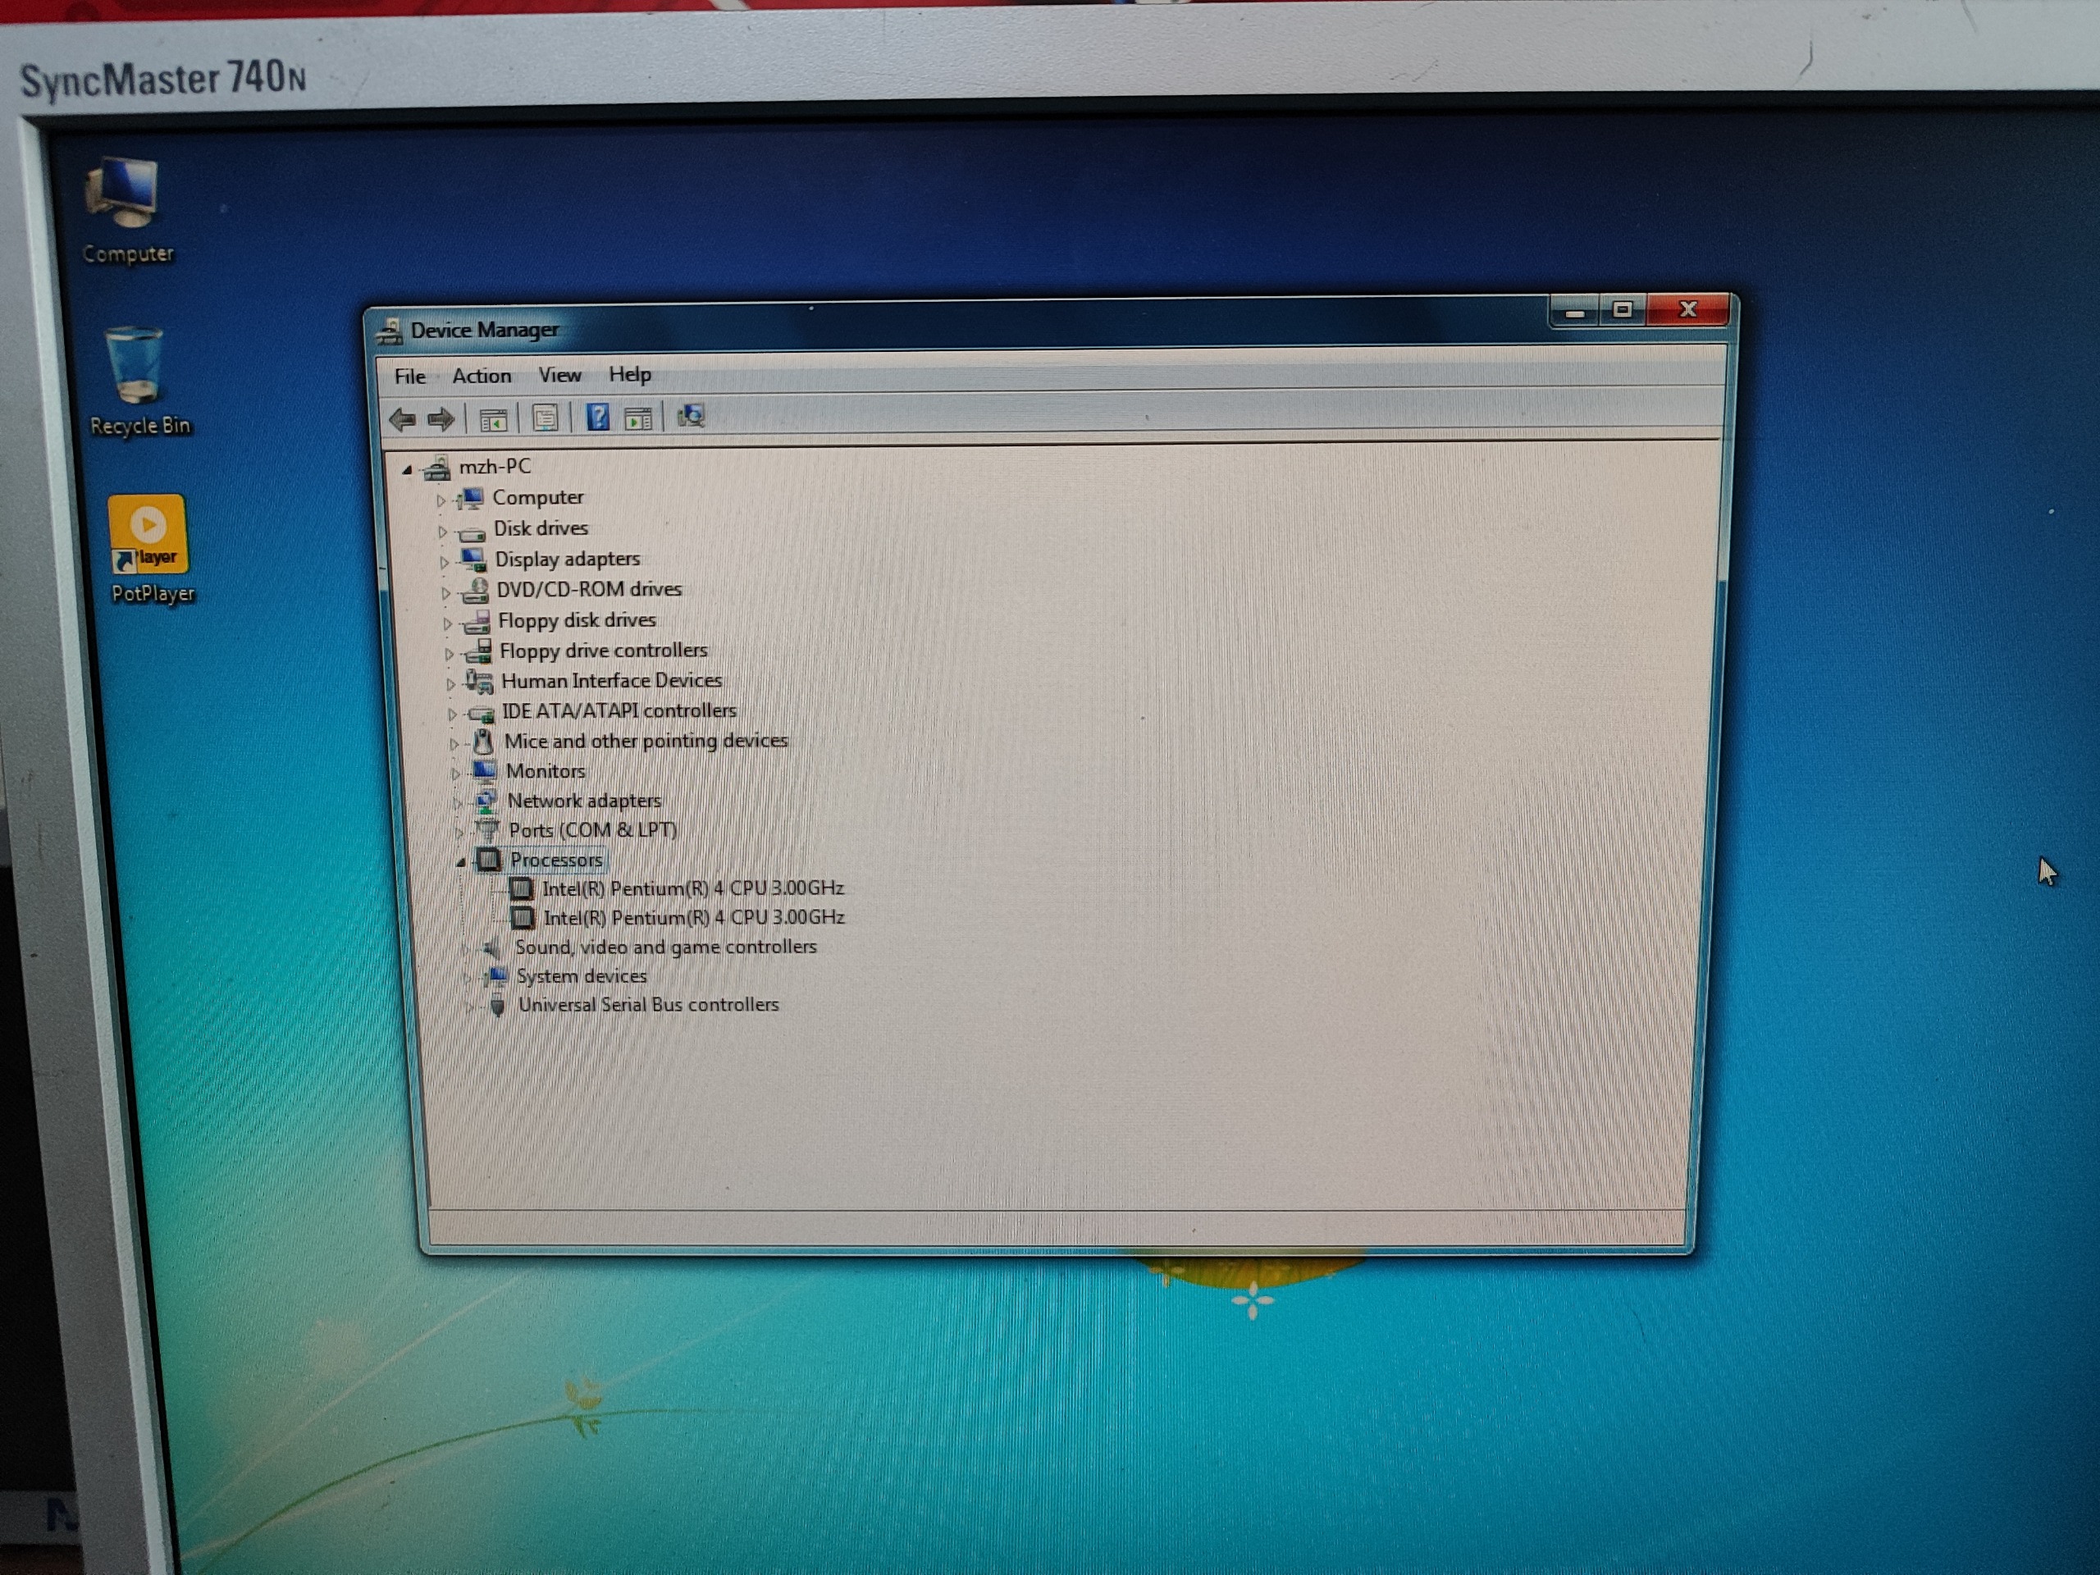2100x1575 pixels.
Task: Open the Help menu
Action: [x=630, y=374]
